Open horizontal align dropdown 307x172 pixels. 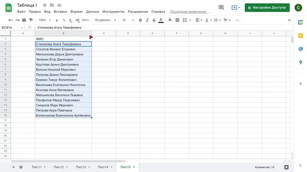199,20
